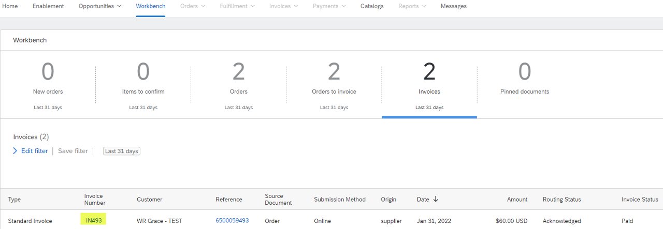The image size is (663, 229).
Task: Click the Invoice Status column header
Action: [640, 200]
